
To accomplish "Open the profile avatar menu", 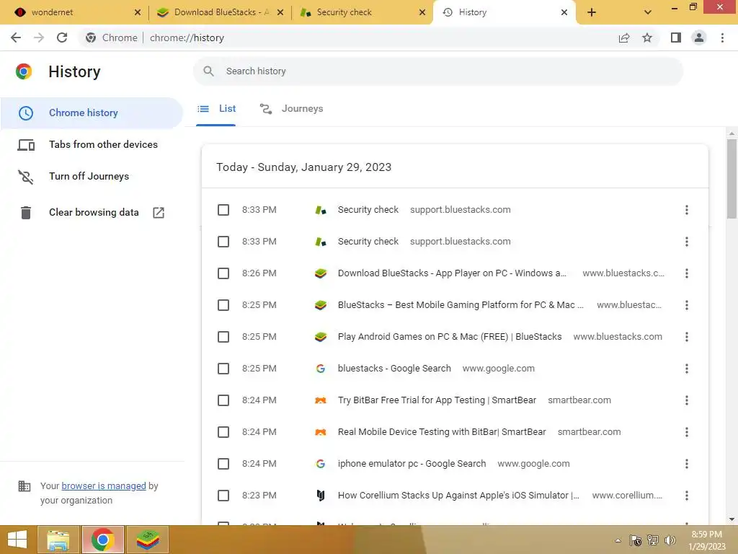I will pos(699,38).
